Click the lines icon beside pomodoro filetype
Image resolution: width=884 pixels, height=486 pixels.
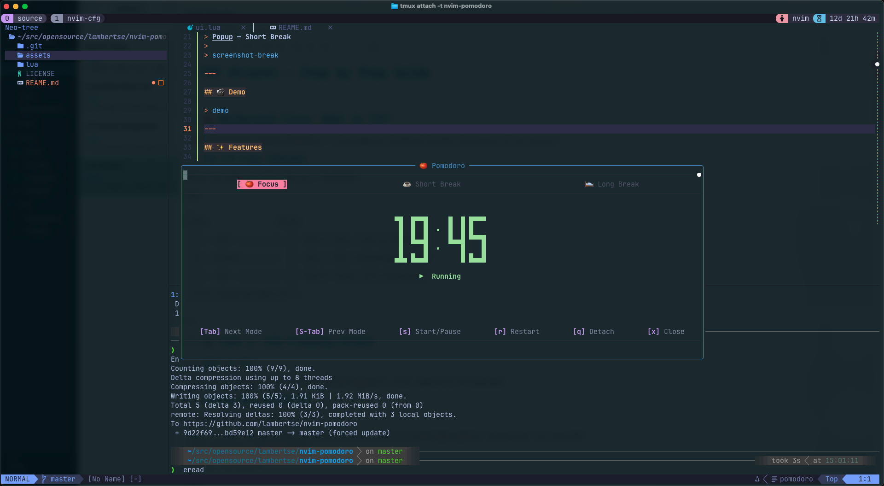click(x=774, y=479)
